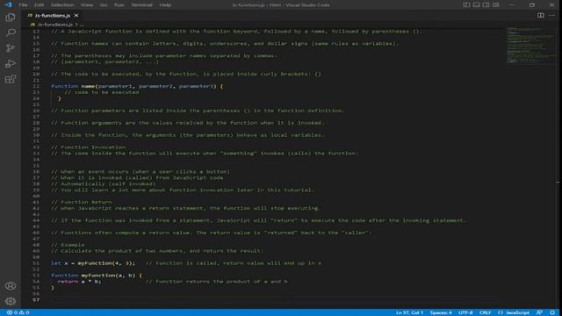Click the 'return a * b;' line

tap(79, 281)
